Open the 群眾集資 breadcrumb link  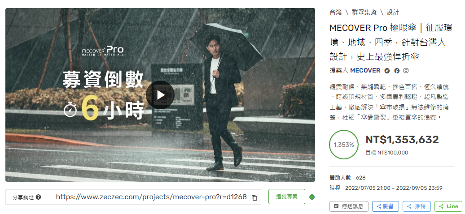pyautogui.click(x=364, y=13)
